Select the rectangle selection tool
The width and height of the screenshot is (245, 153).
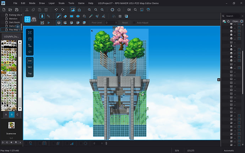(72, 16)
